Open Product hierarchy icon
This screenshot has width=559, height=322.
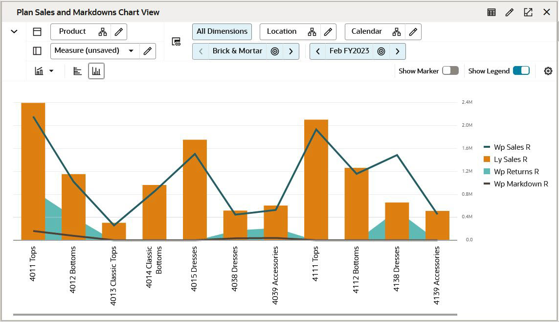click(x=103, y=32)
